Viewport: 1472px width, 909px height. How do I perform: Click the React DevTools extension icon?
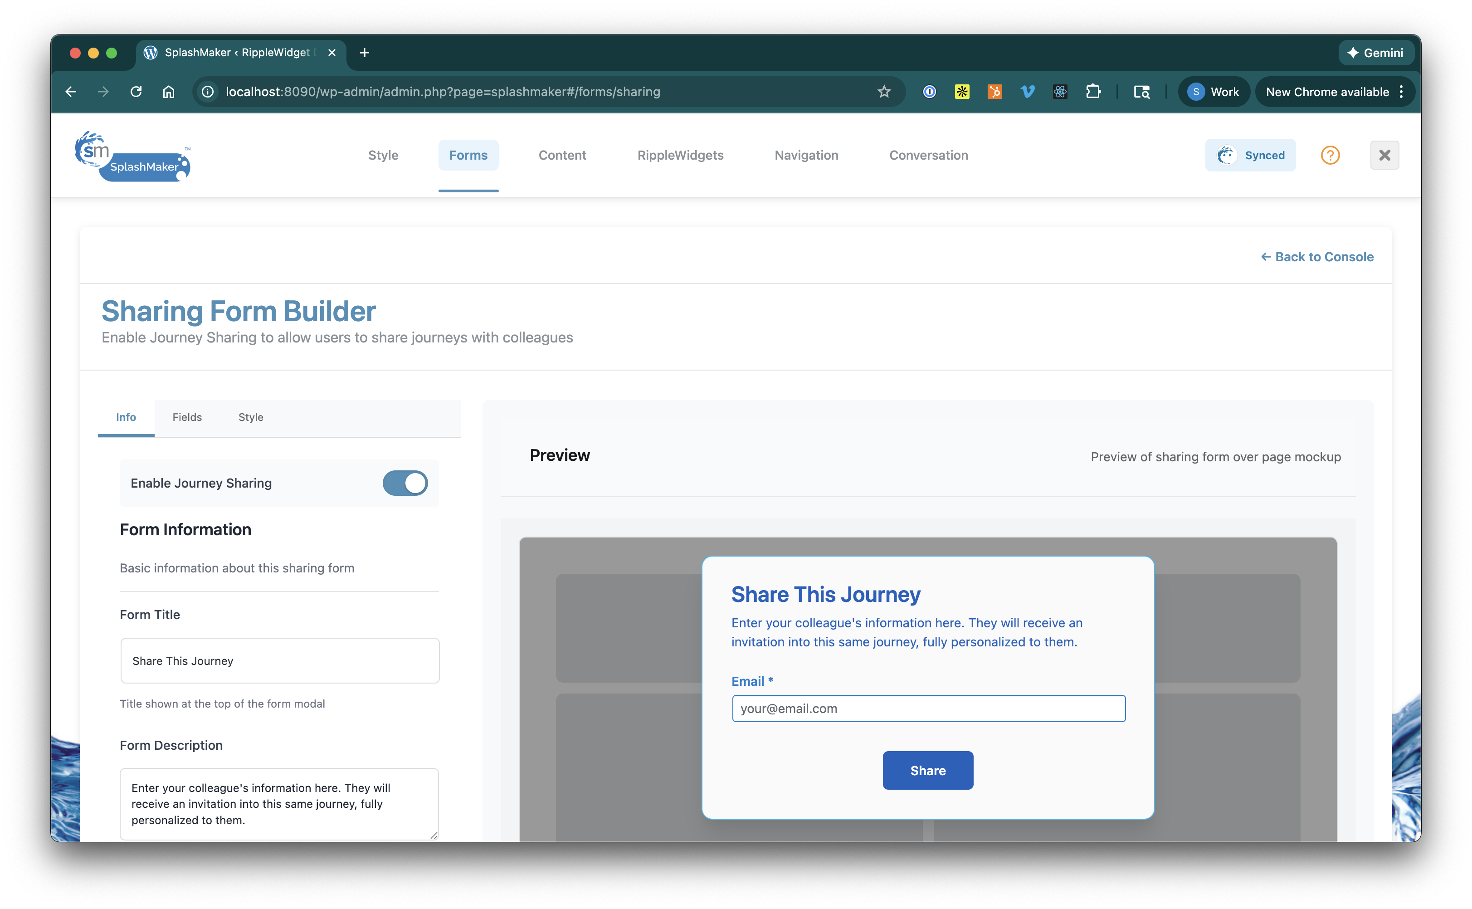click(1060, 92)
